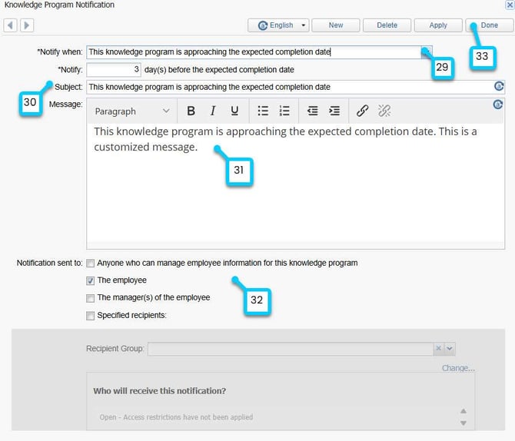
Task: Click the Notify days number field
Action: (x=114, y=70)
